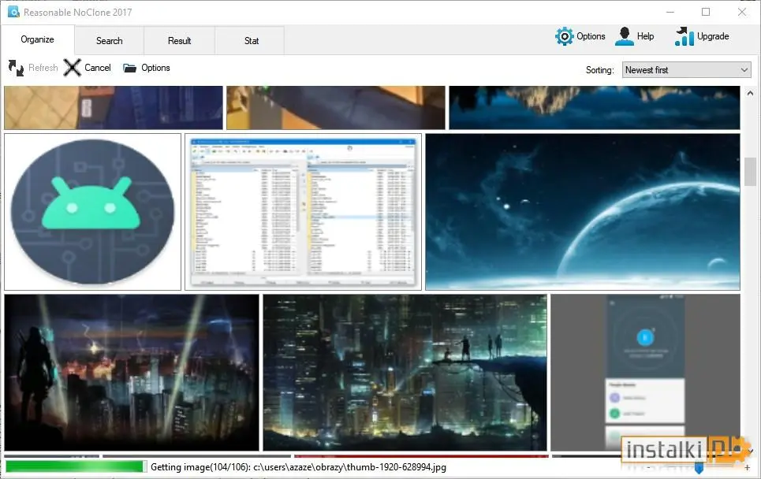761x479 pixels.
Task: Select the Newest first combo box
Action: (x=686, y=70)
